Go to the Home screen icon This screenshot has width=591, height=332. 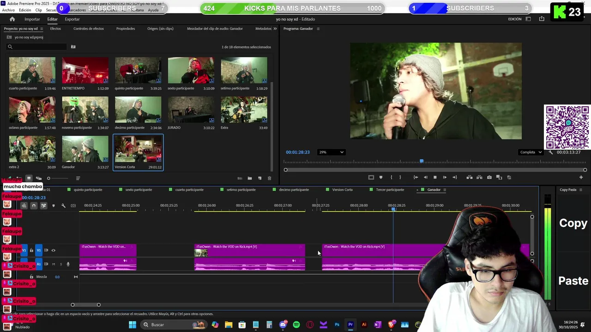(12, 19)
